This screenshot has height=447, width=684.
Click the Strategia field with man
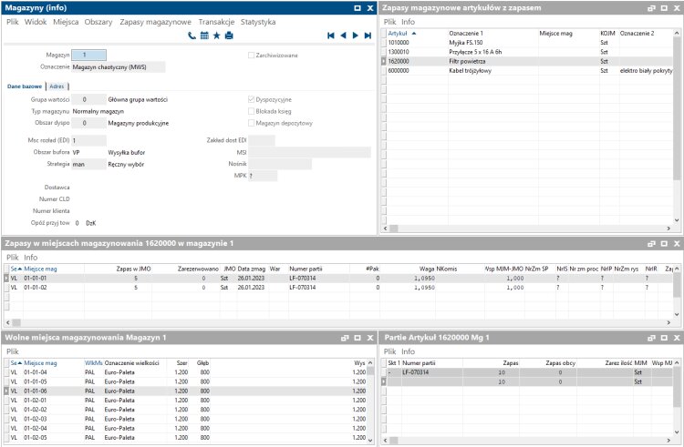pos(88,165)
